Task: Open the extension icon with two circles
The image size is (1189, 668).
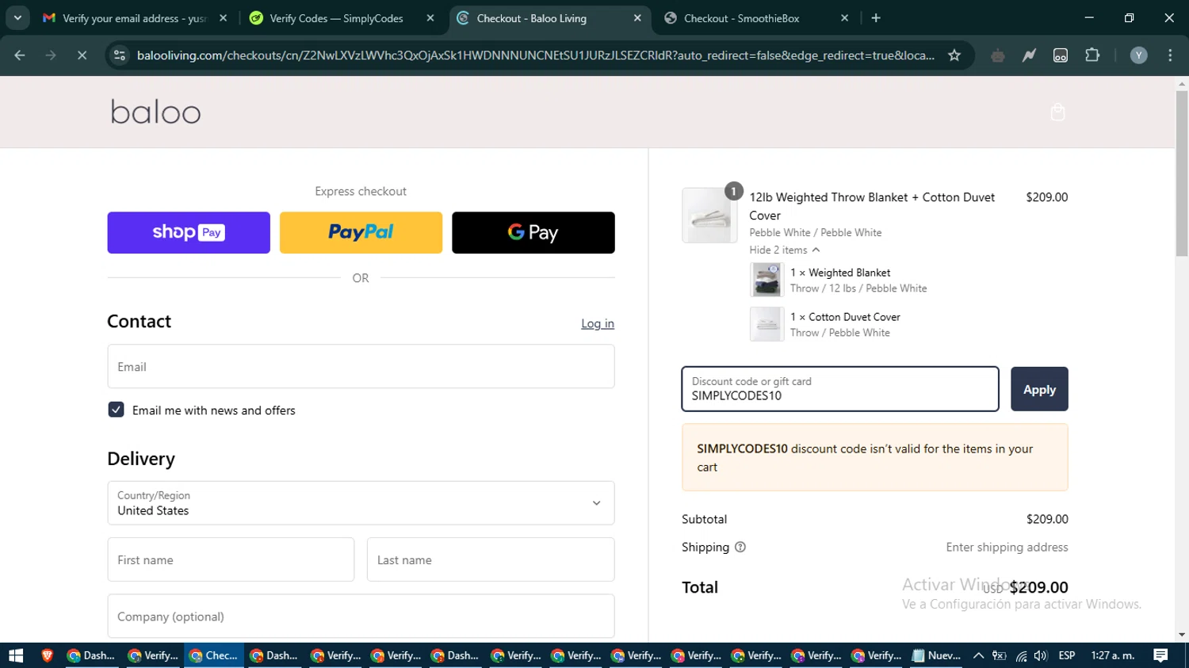Action: pyautogui.click(x=1061, y=55)
